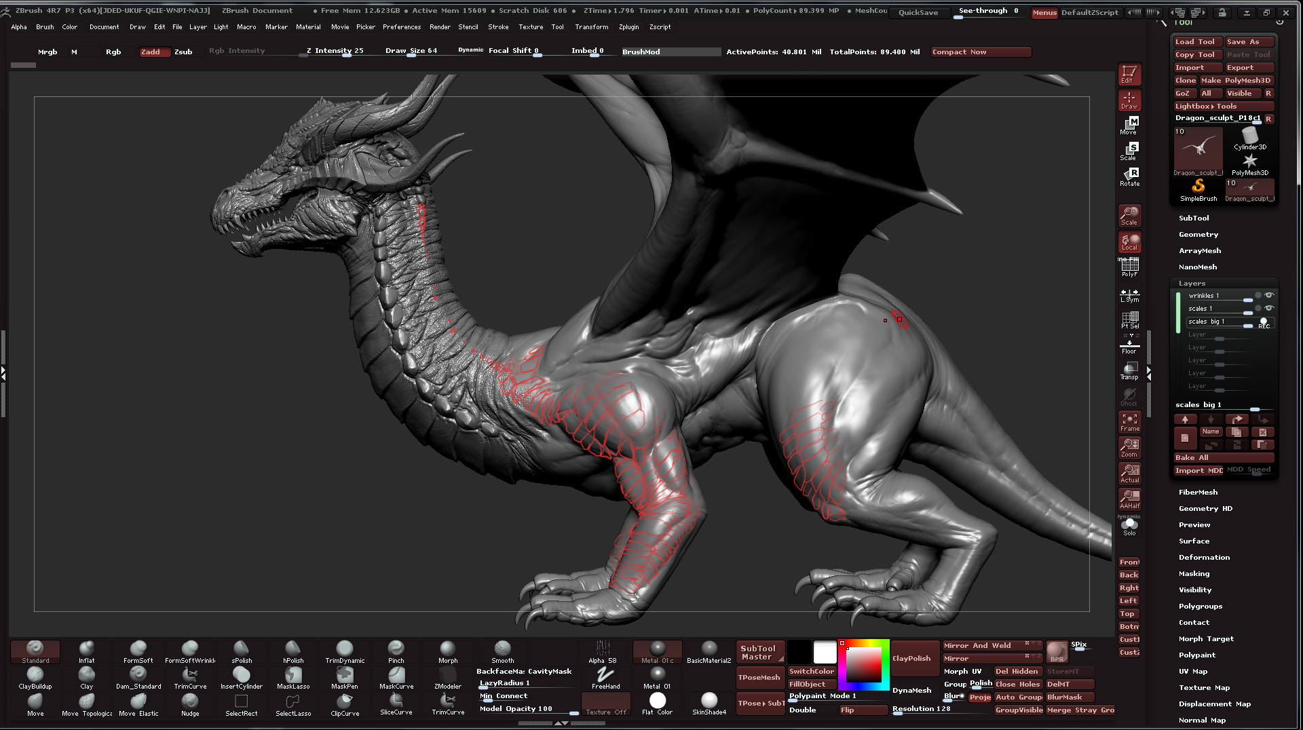Expand the Deformation section

[x=1204, y=557]
